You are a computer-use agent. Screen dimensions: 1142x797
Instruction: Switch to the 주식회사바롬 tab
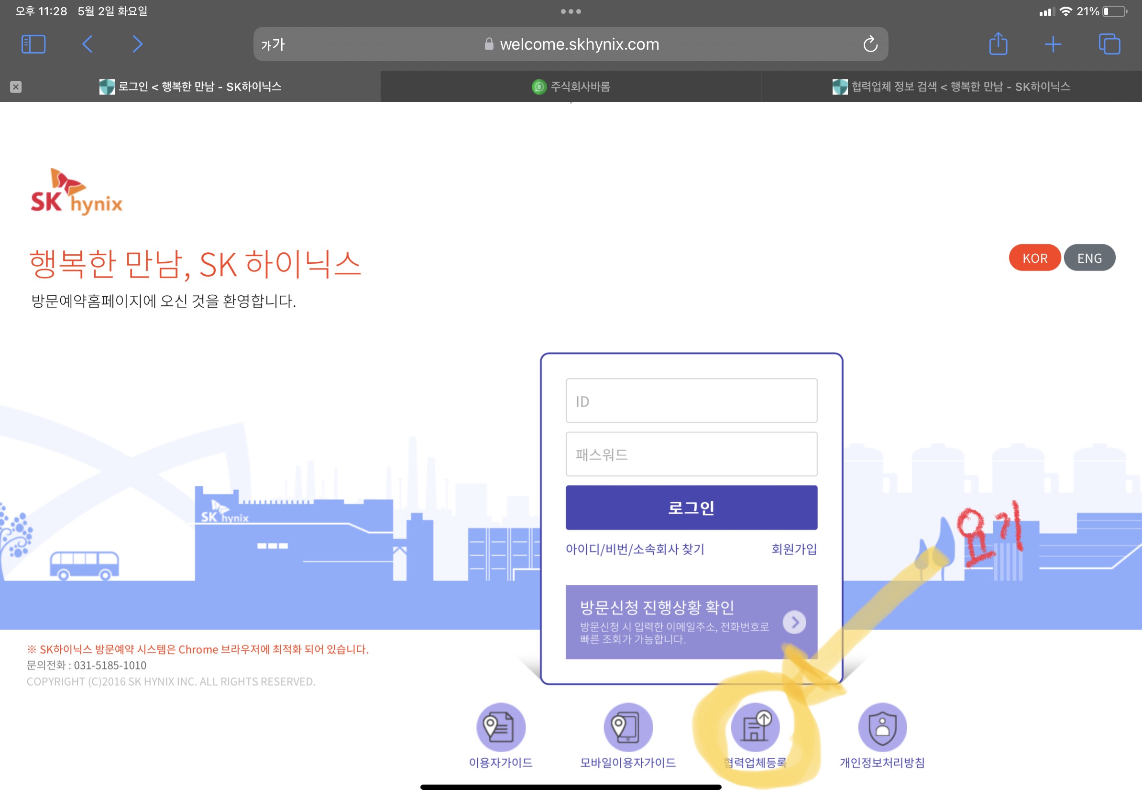click(x=571, y=87)
